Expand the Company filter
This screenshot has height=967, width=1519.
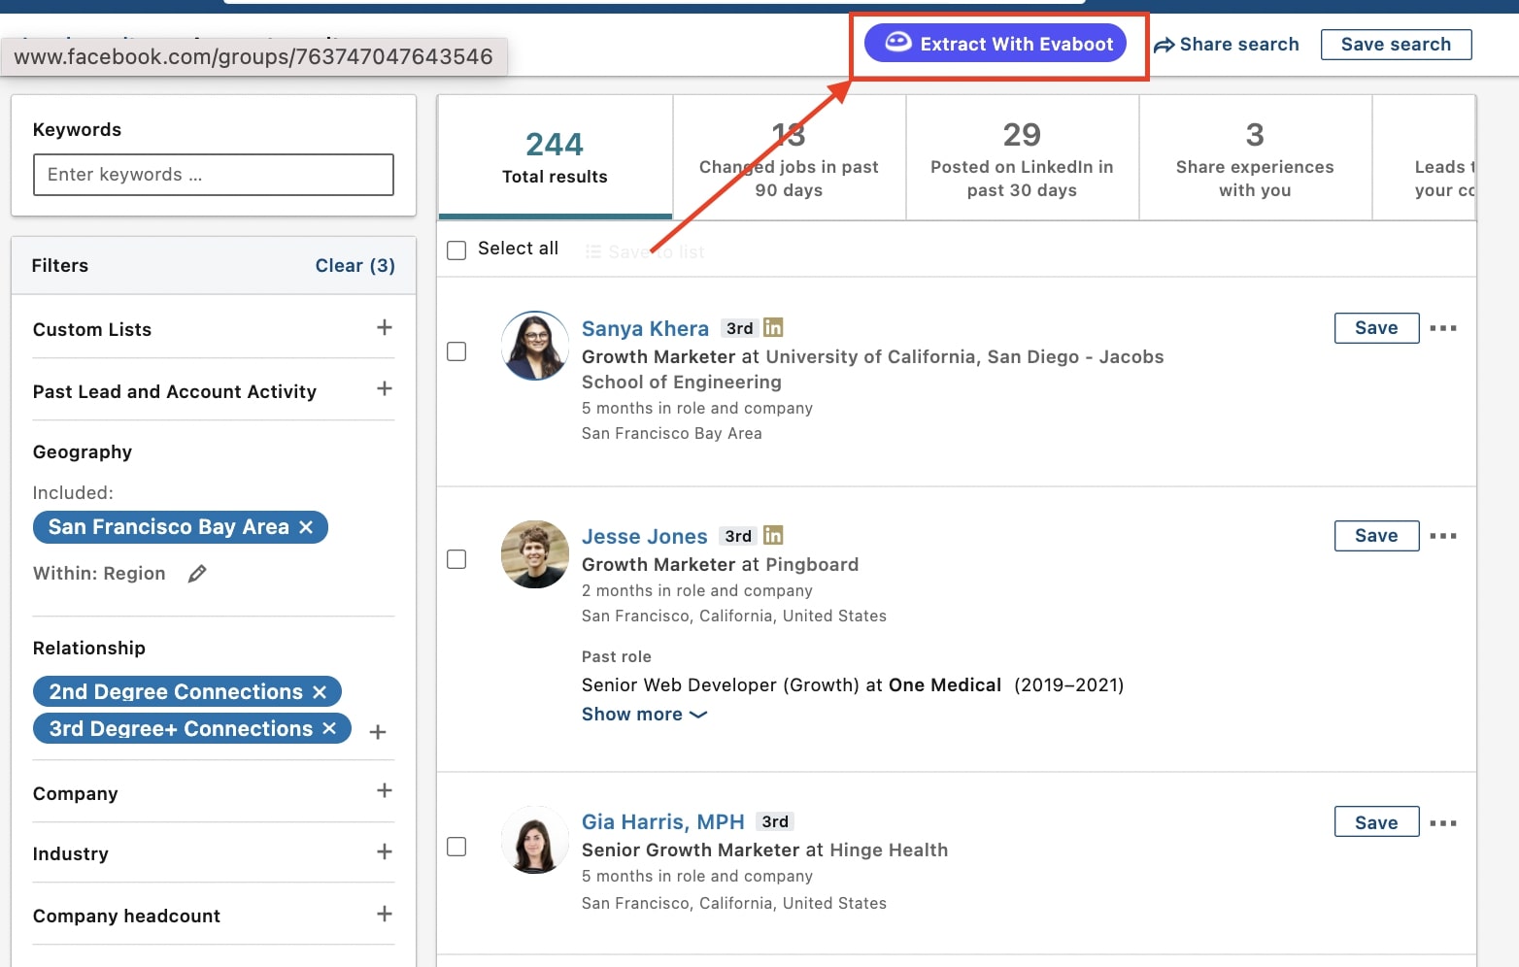(x=385, y=790)
